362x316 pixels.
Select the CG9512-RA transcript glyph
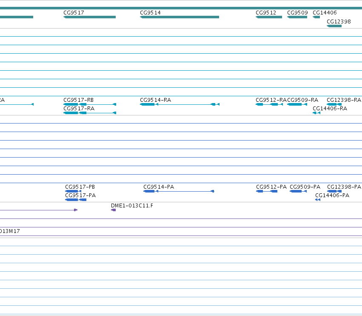(269, 104)
